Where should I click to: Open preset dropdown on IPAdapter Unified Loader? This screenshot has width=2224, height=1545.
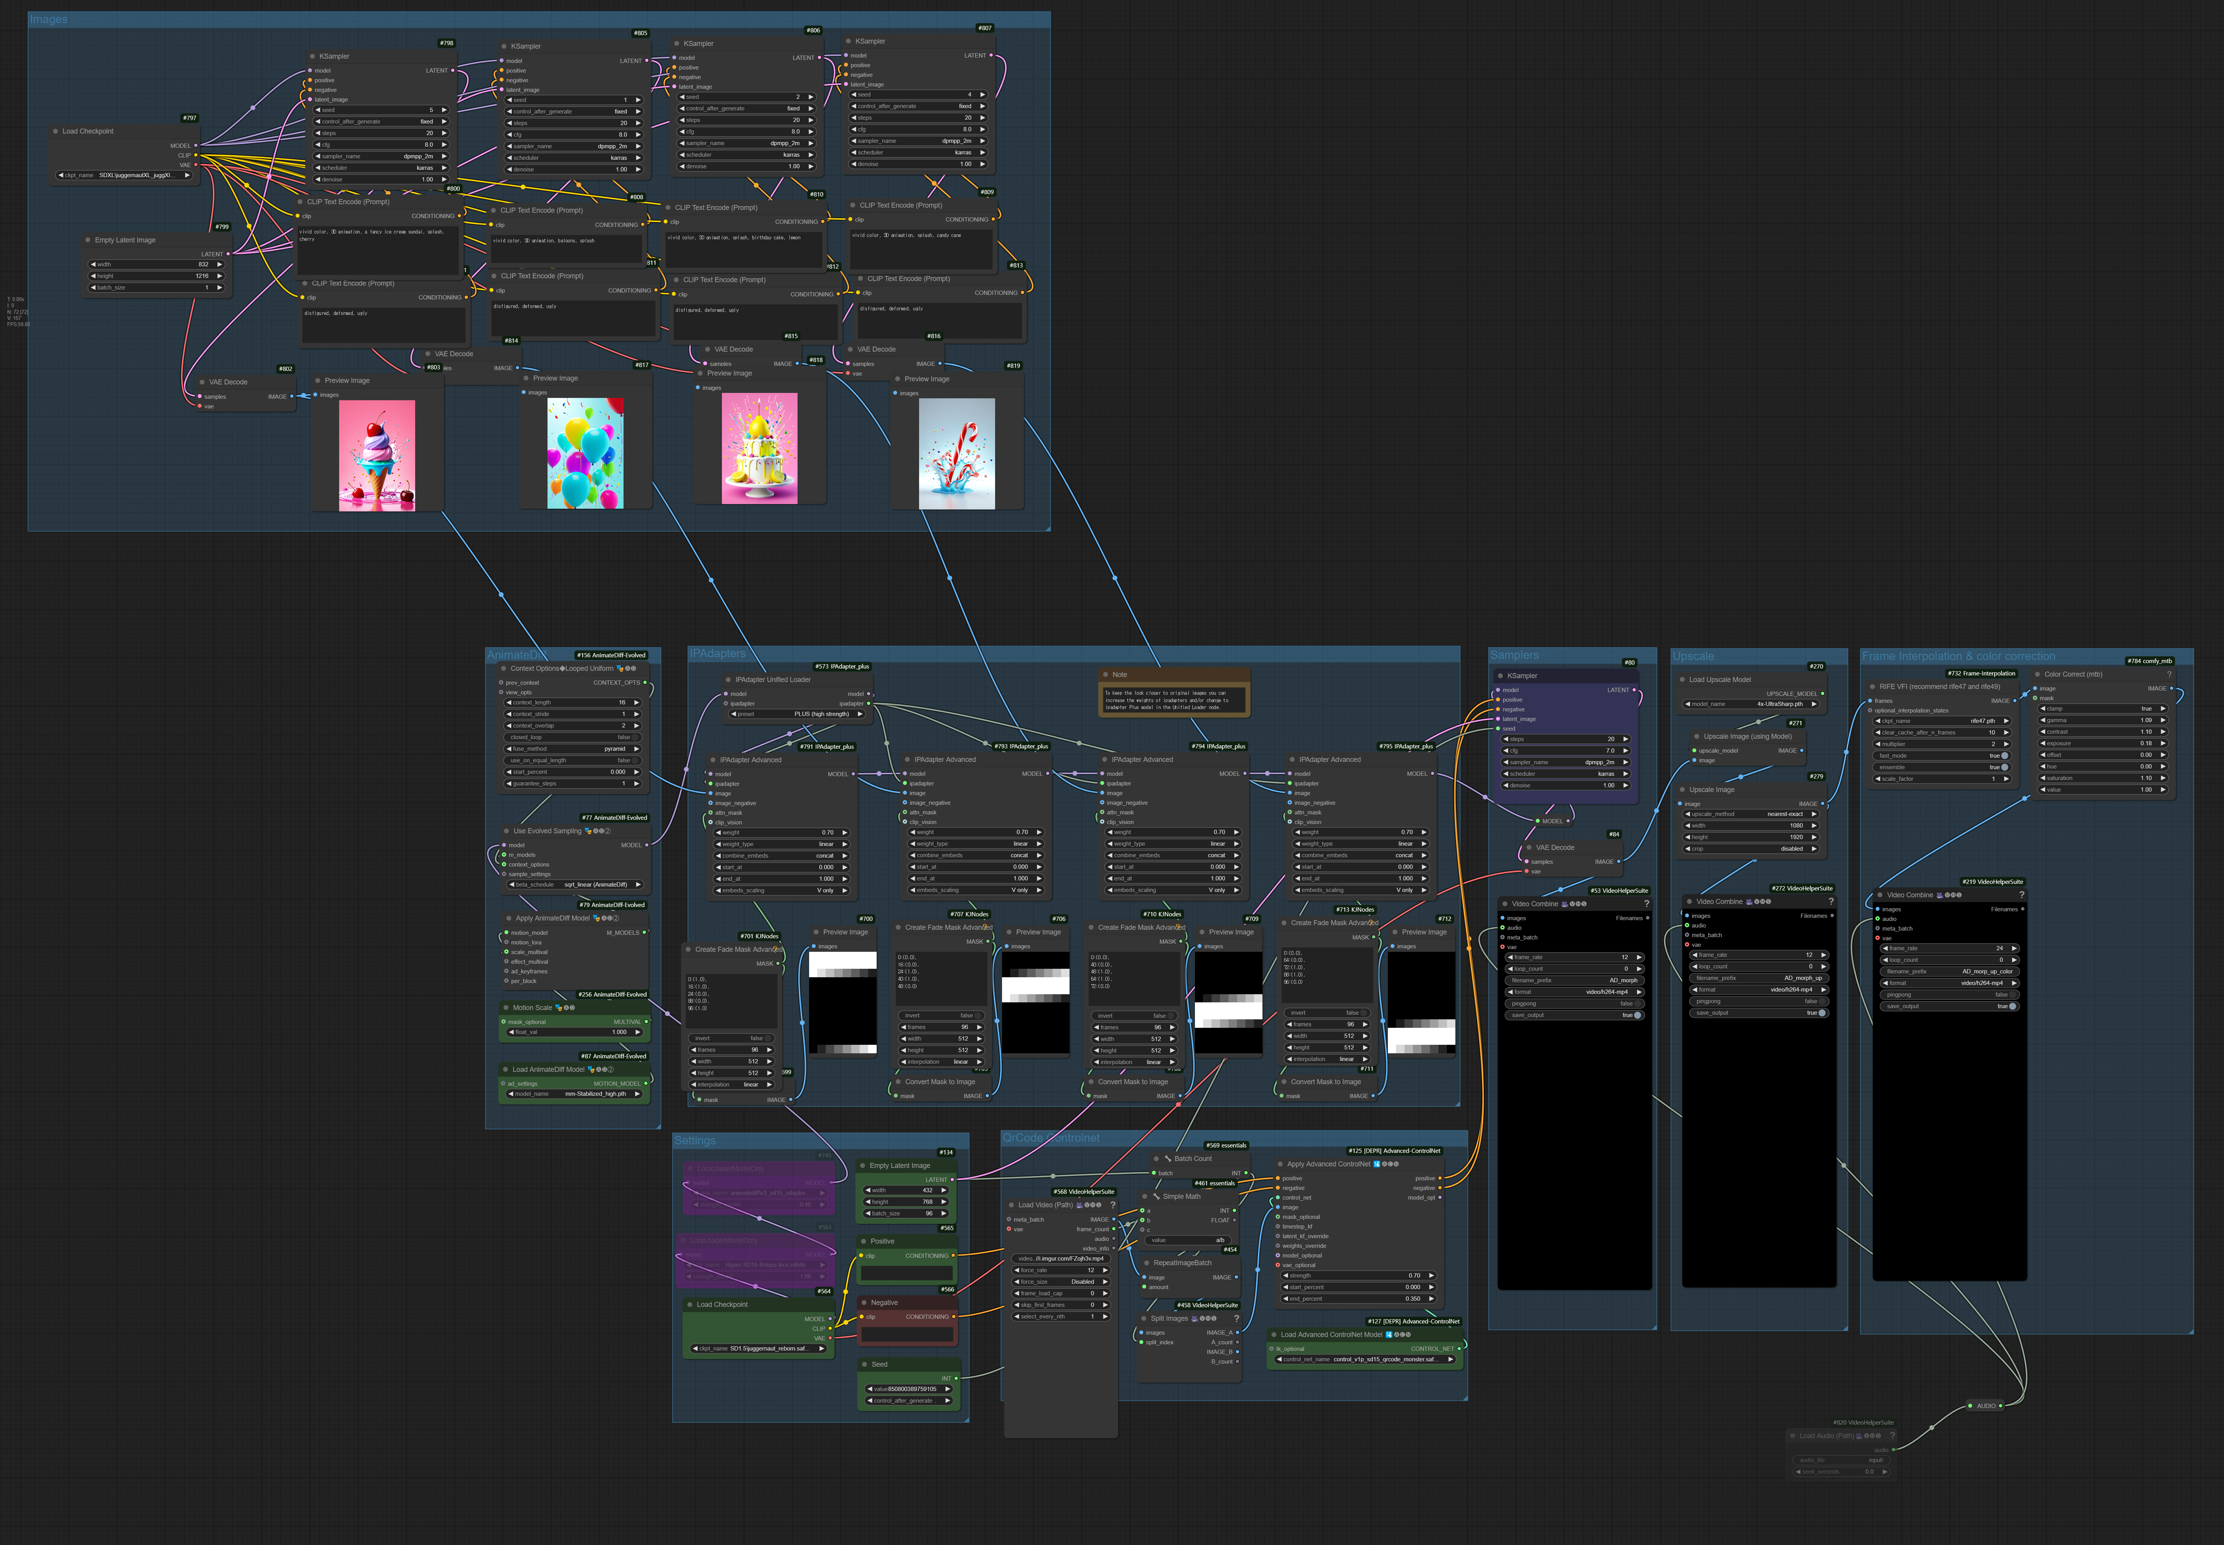[x=798, y=714]
